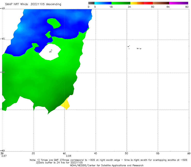The width and height of the screenshot is (191, 167).
Task: Click the white data gap around the island
Action: [50, 52]
